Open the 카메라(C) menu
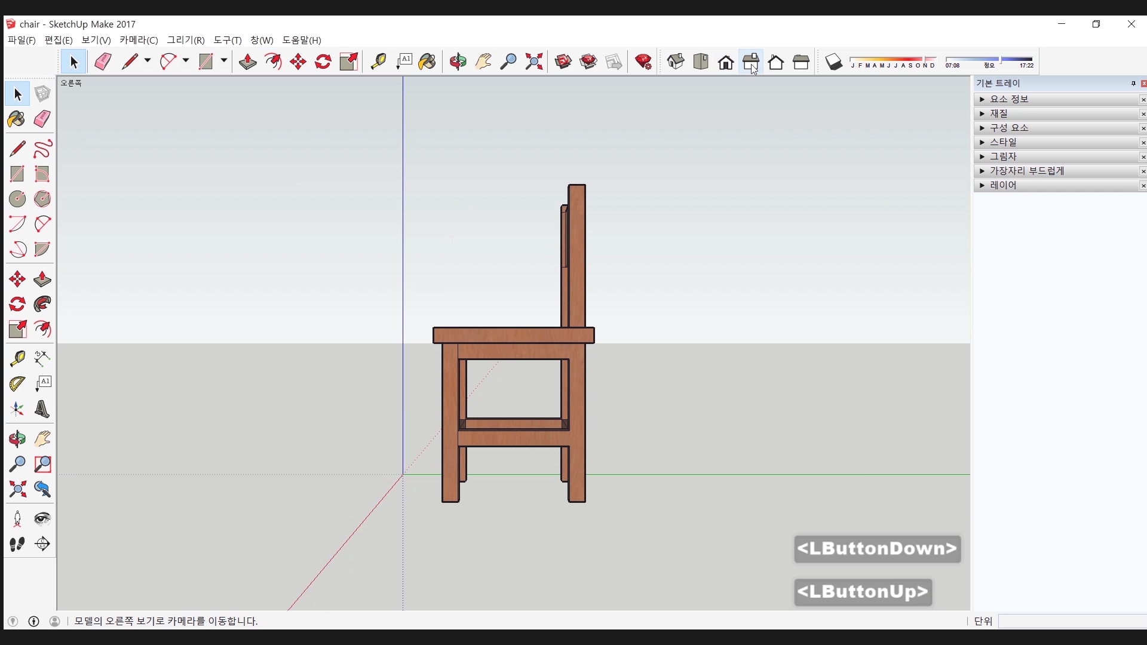1147x645 pixels. (139, 40)
